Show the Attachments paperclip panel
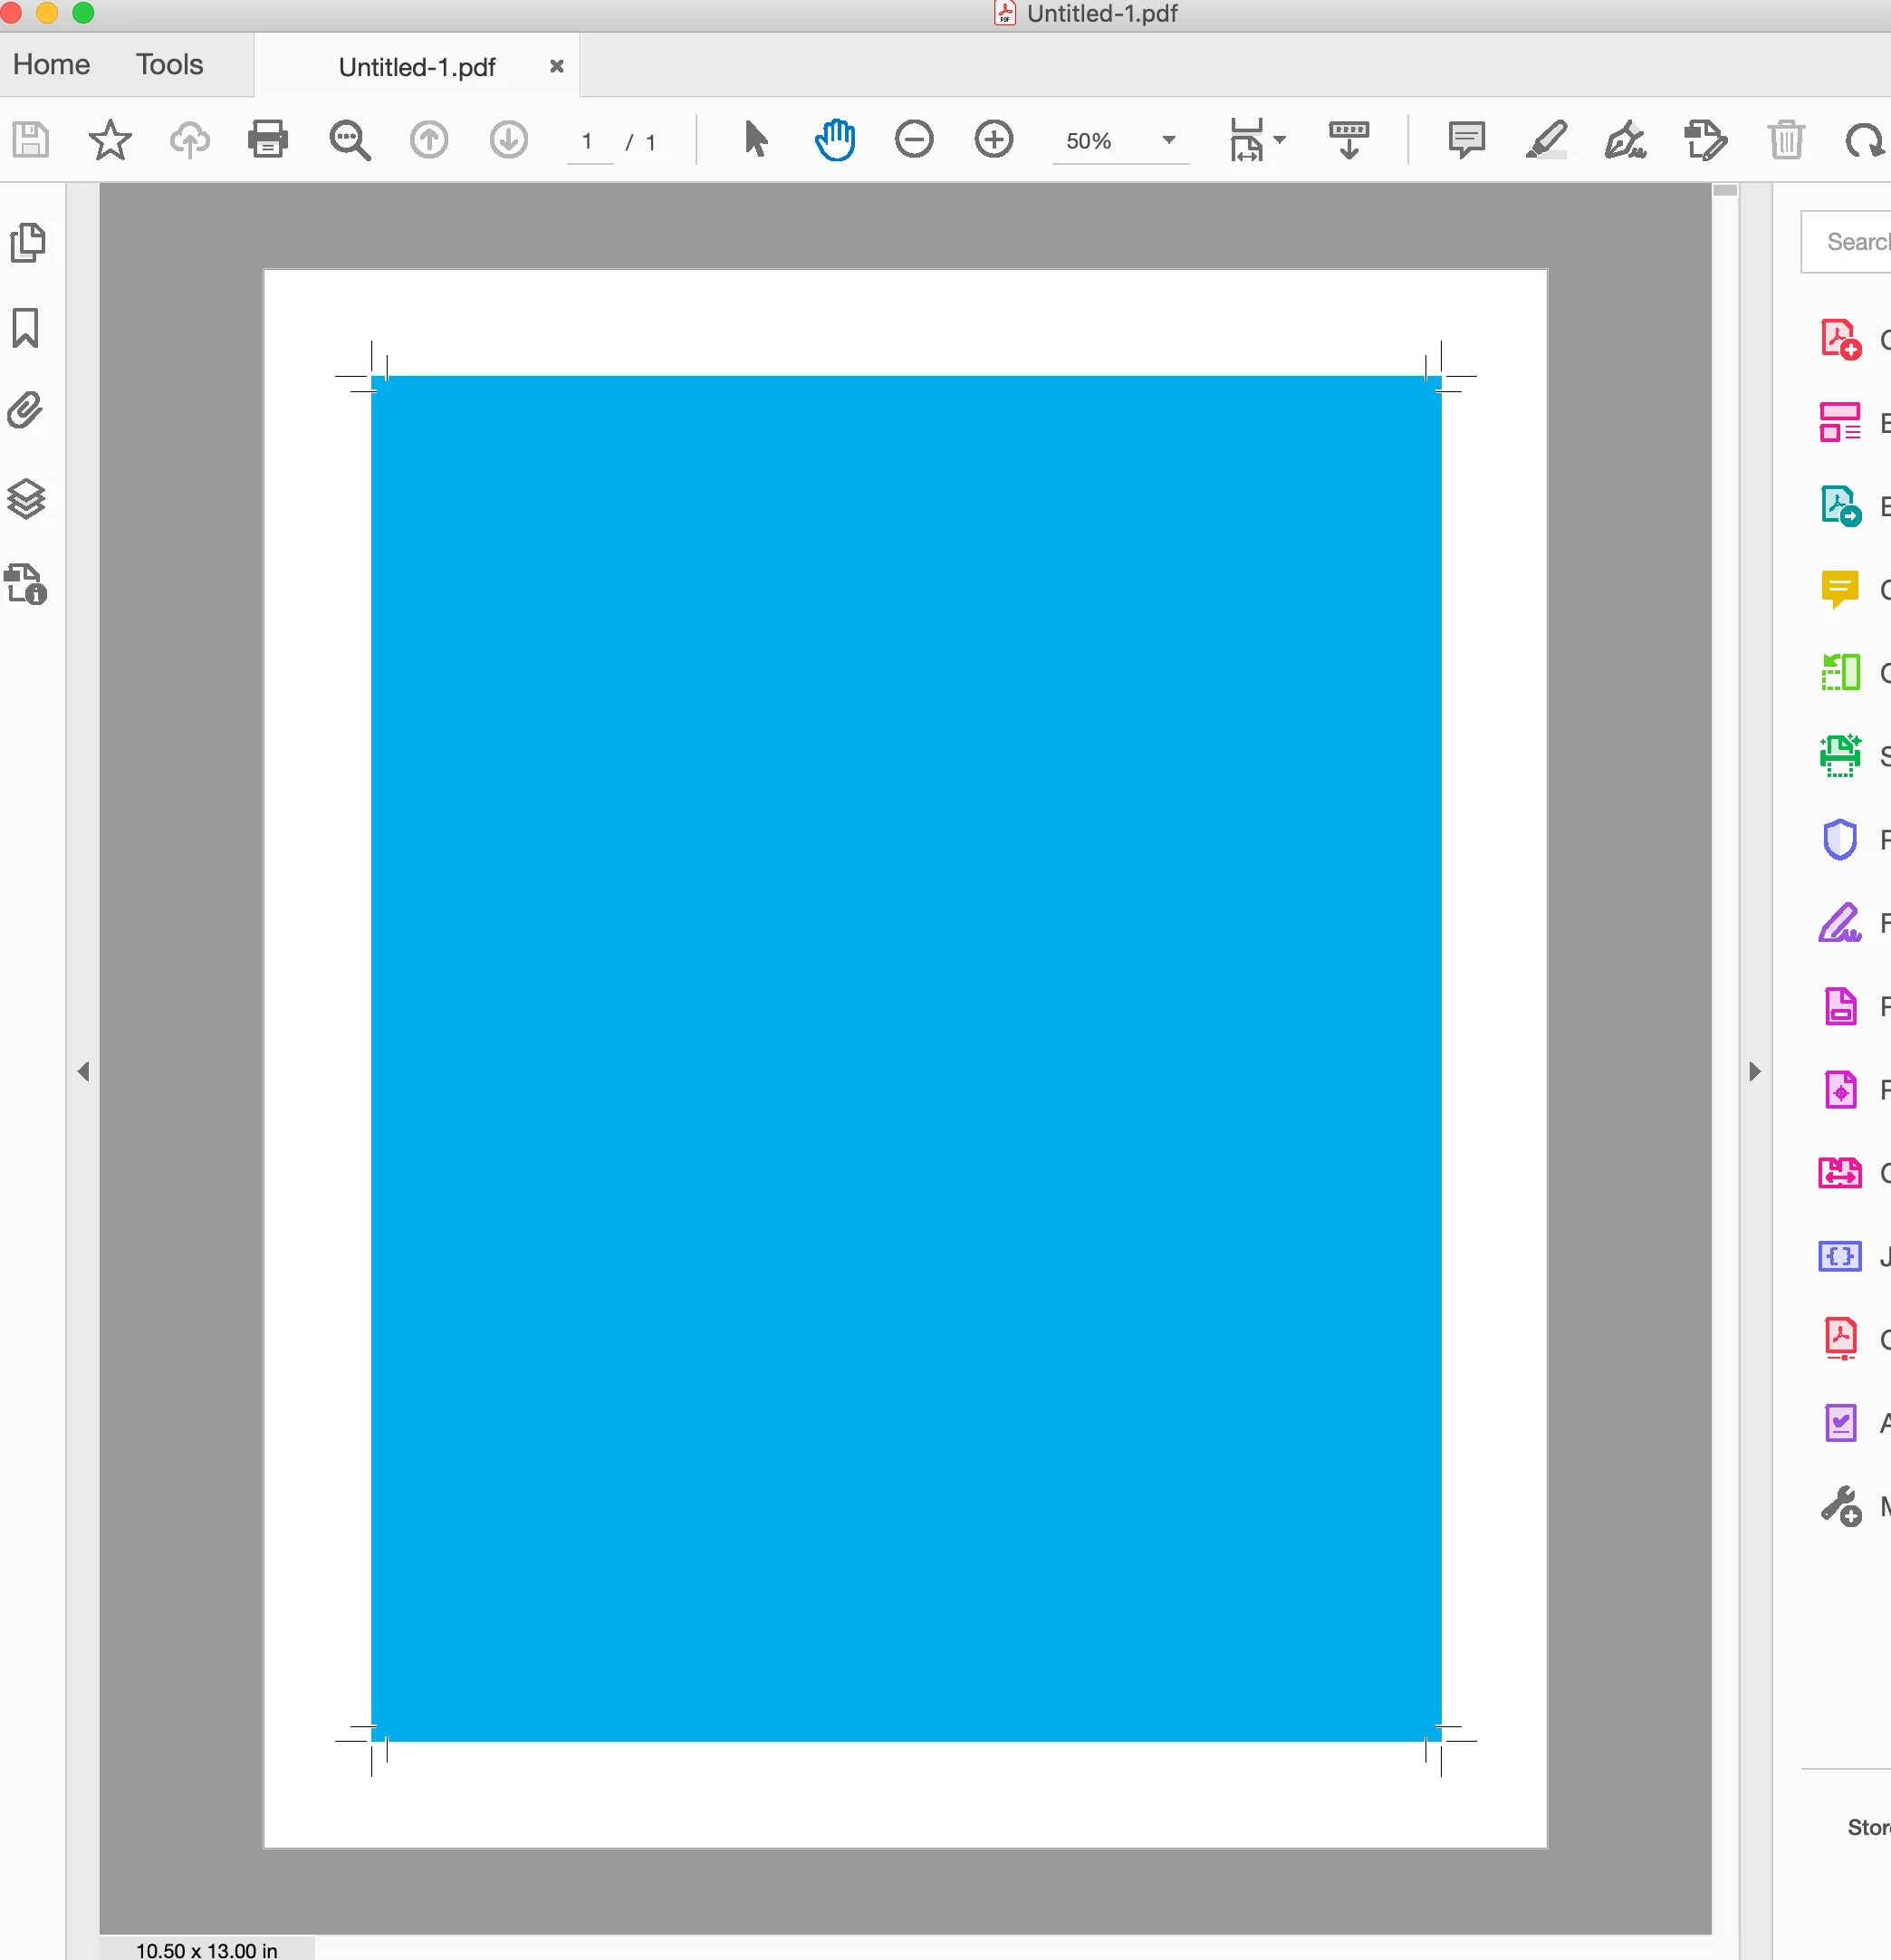1891x1960 pixels. coord(27,411)
